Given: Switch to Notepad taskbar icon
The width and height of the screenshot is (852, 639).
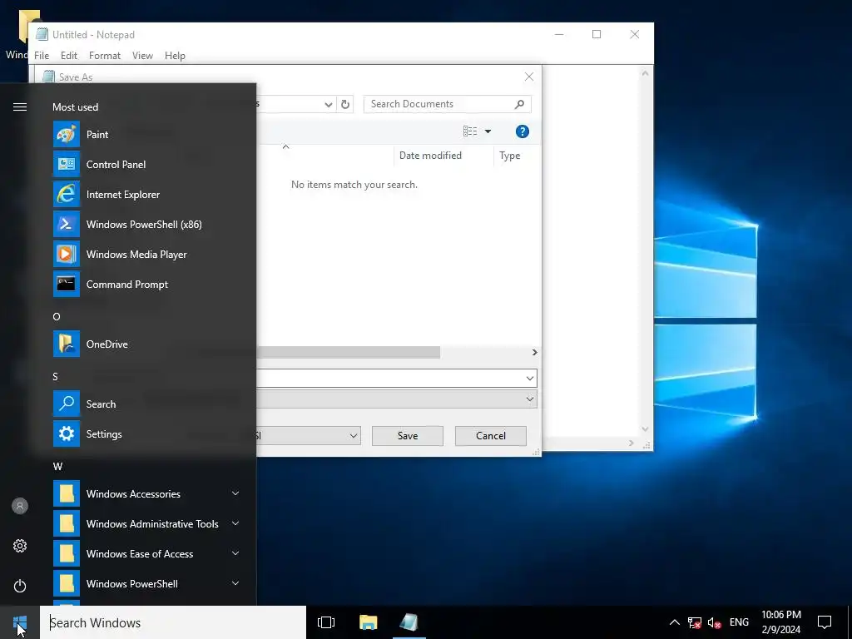Looking at the screenshot, I should pyautogui.click(x=409, y=622).
